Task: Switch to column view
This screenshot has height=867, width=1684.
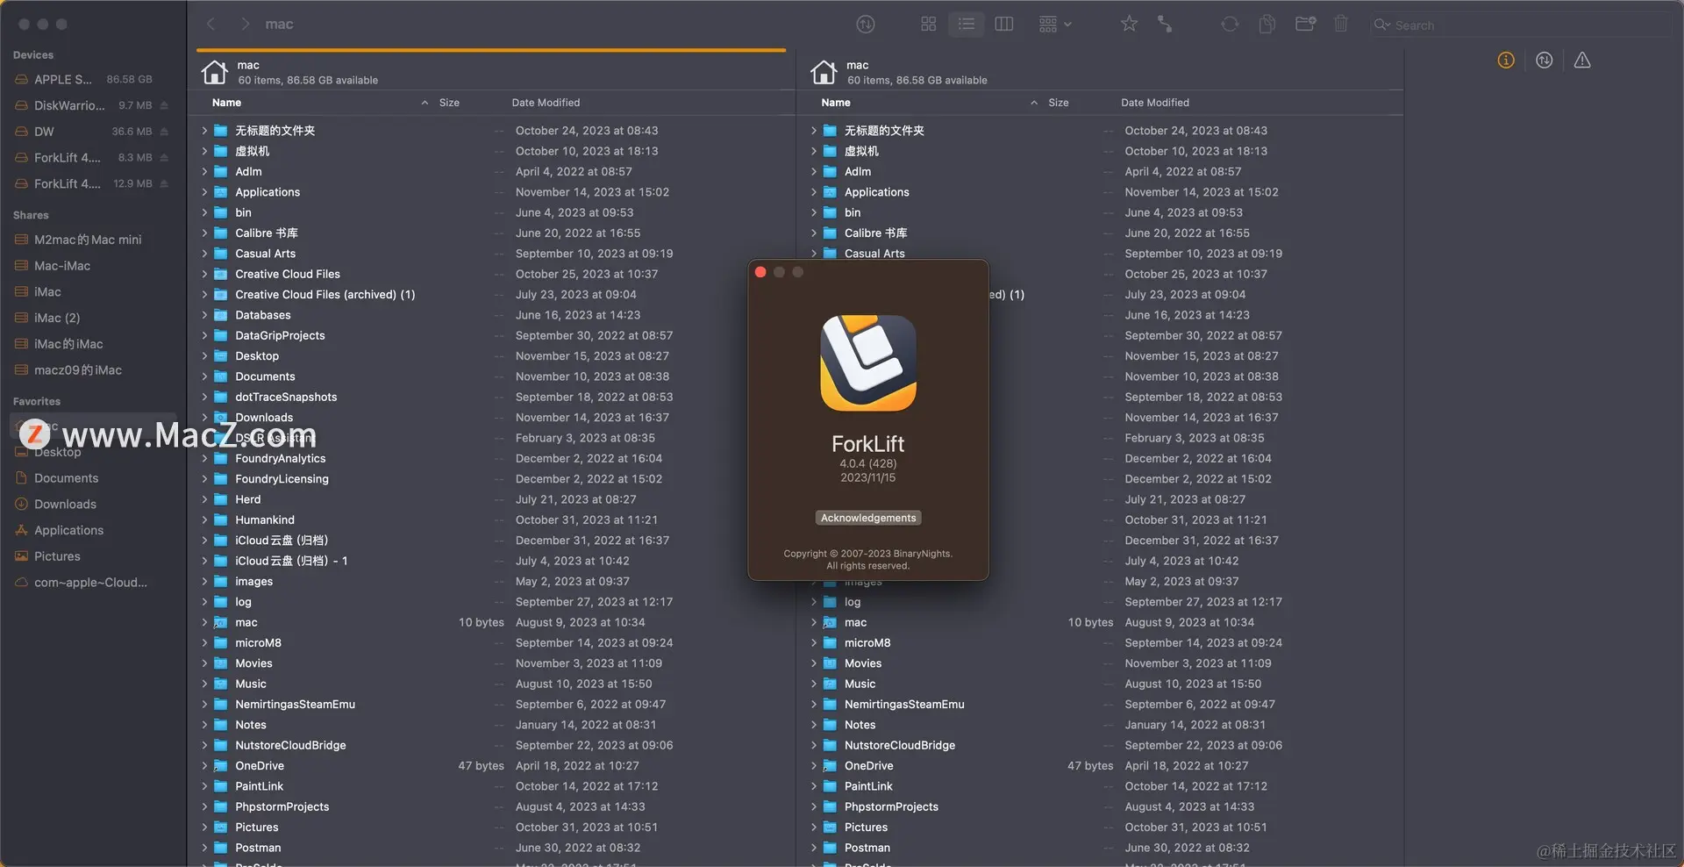Action: [x=1004, y=25]
